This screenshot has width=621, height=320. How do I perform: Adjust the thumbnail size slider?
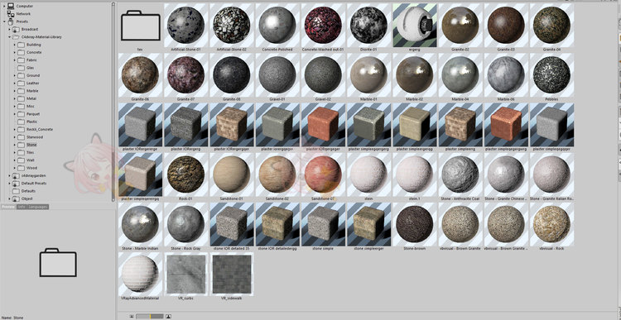pyautogui.click(x=150, y=316)
